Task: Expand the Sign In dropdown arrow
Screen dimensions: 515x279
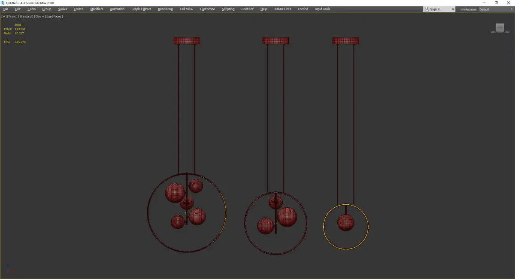Action: click(453, 9)
